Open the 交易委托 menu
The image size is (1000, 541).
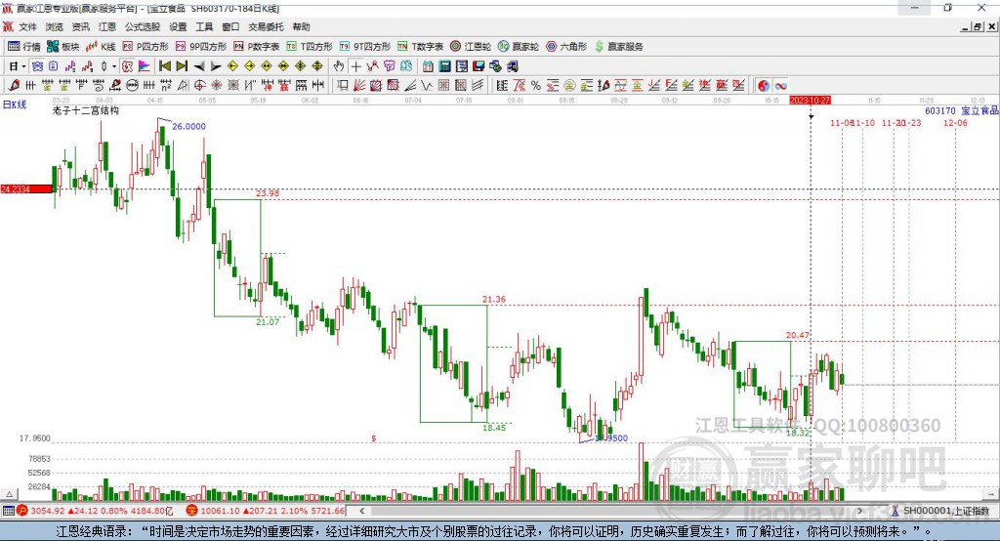click(x=266, y=26)
